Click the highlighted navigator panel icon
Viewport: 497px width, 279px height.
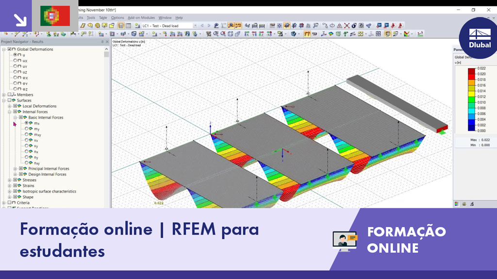tap(121, 26)
